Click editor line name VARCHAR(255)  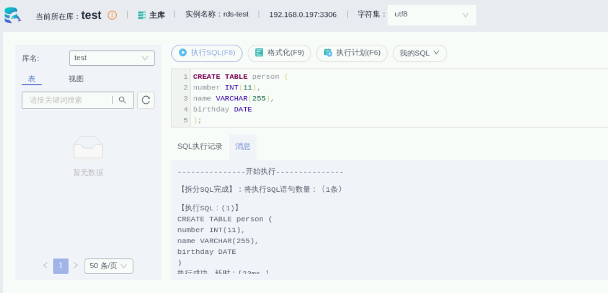point(233,99)
